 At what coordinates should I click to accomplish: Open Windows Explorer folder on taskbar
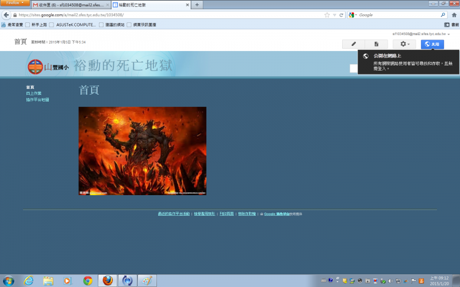point(48,281)
